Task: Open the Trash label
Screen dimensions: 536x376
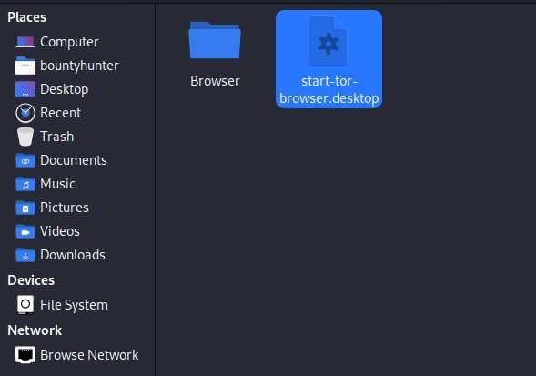Action: (x=56, y=137)
